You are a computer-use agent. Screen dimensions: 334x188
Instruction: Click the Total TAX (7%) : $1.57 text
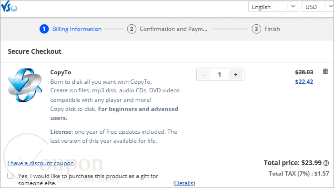(299, 174)
